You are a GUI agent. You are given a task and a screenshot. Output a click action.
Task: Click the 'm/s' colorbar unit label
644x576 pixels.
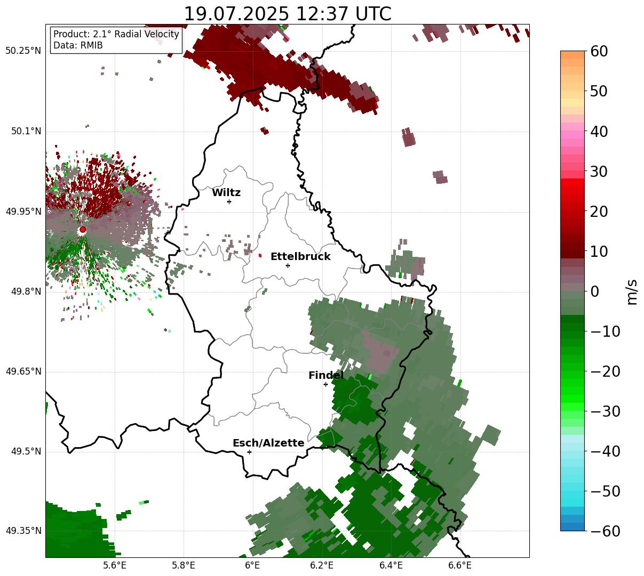click(x=632, y=291)
